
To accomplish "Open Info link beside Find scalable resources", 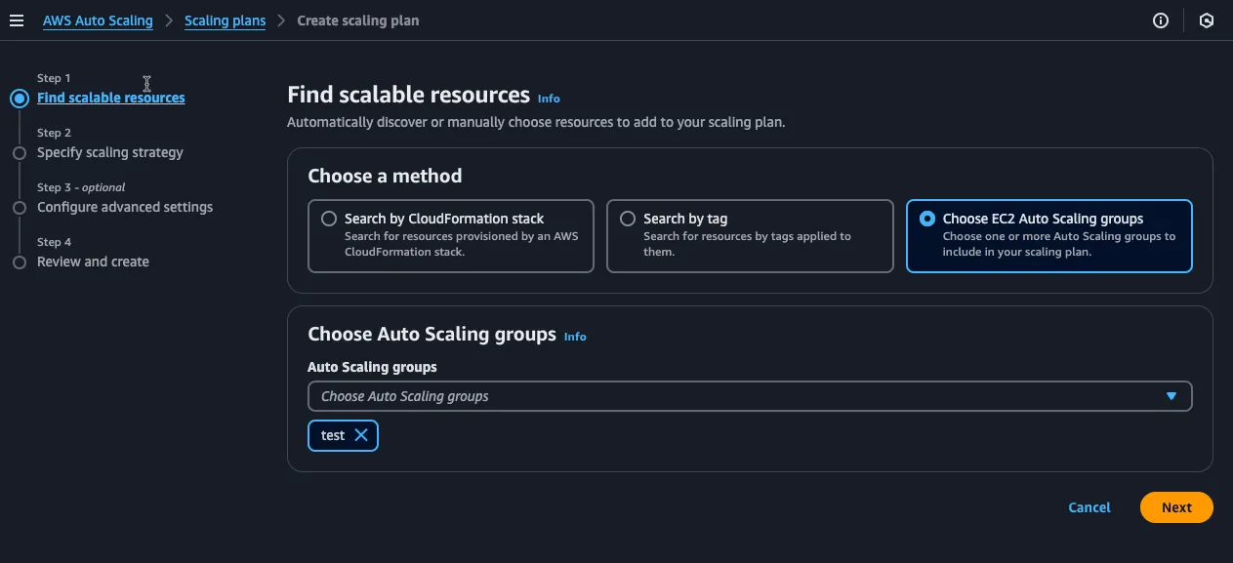I will coord(549,99).
